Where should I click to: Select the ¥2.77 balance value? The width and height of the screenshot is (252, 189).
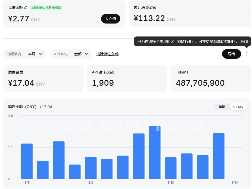pos(19,19)
